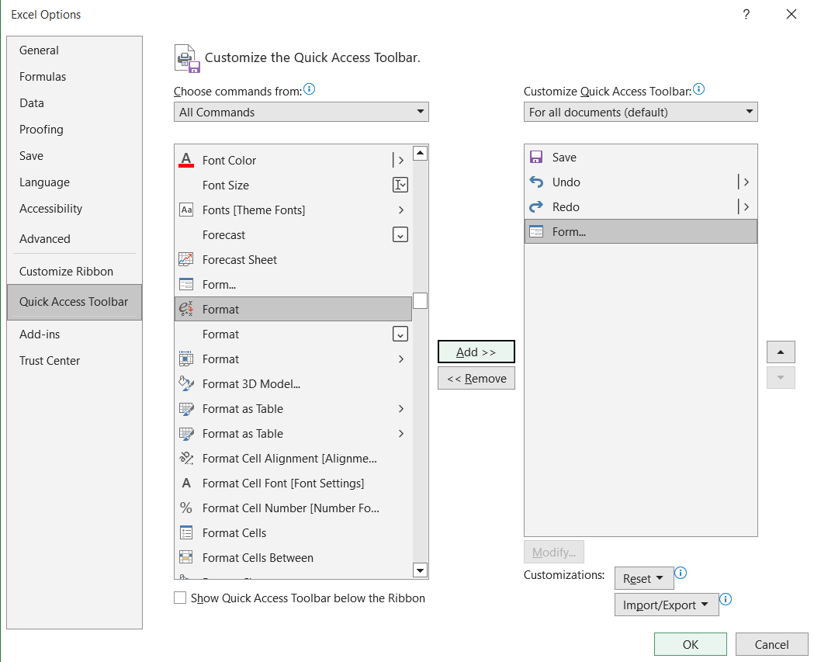Click info icon beside Customize Quick Access Toolbar
This screenshot has height=662, width=814.
click(698, 89)
